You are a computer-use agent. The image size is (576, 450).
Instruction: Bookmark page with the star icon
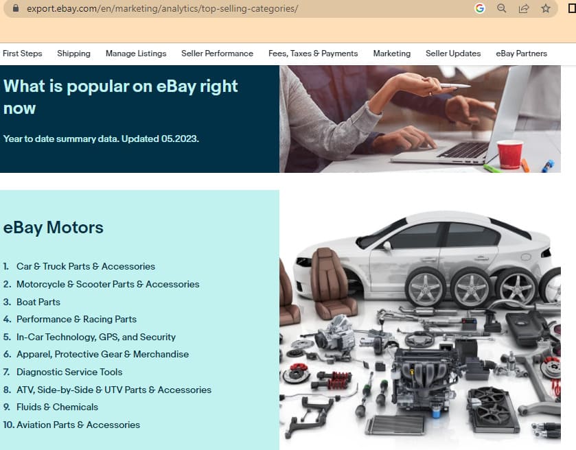pos(546,8)
